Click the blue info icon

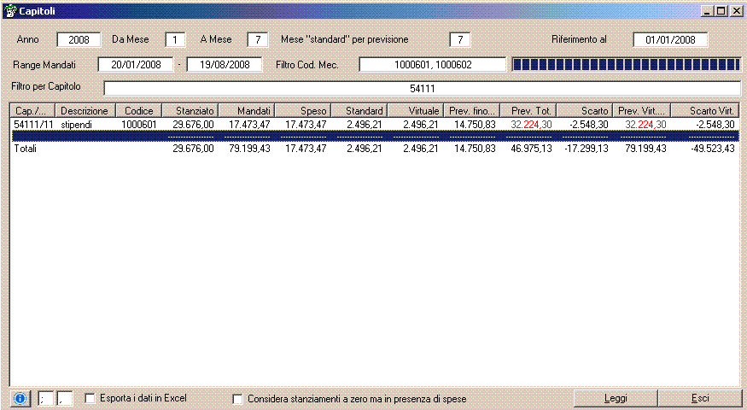[20, 398]
